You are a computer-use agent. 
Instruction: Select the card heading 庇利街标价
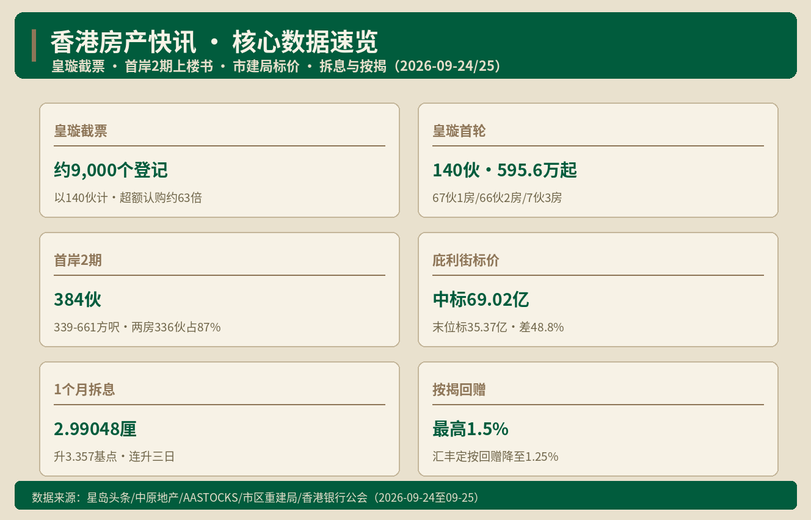pos(466,260)
